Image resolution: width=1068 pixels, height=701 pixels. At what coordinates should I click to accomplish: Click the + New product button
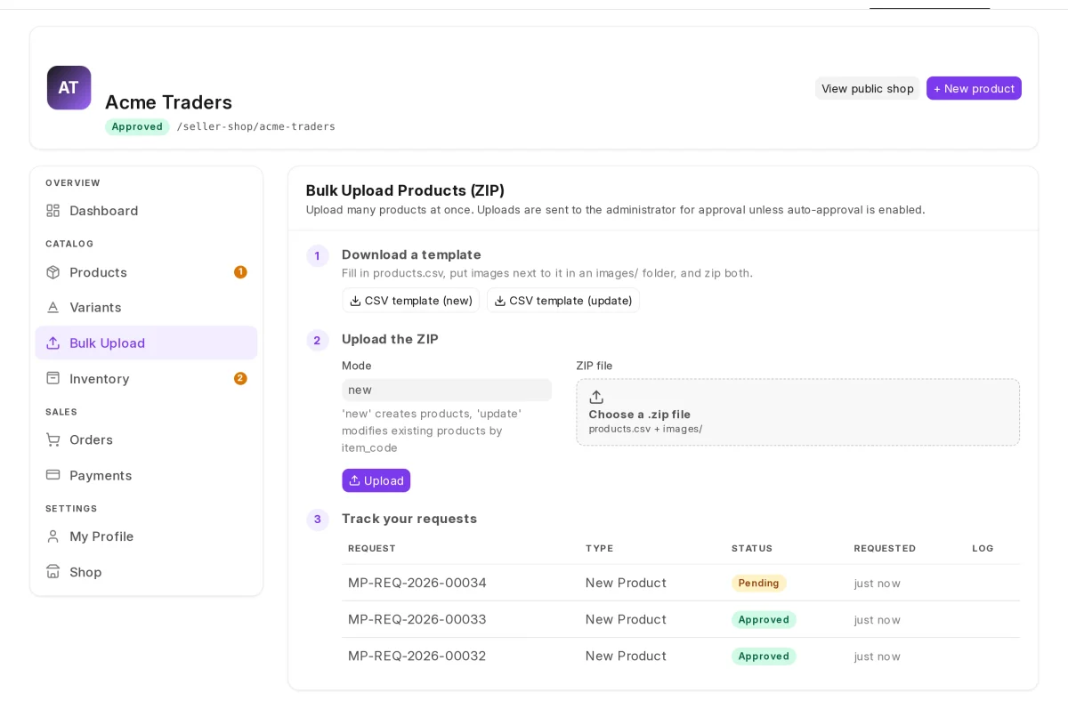pyautogui.click(x=974, y=88)
